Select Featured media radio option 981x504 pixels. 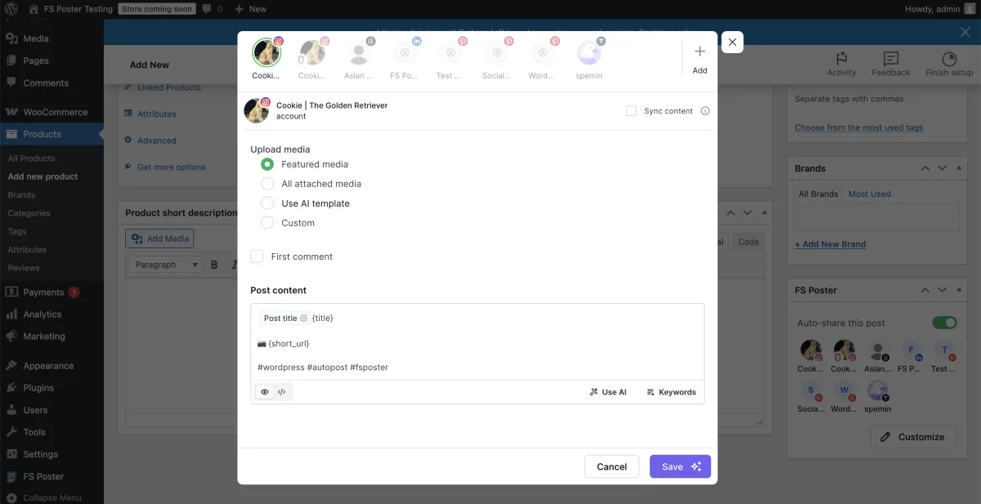[267, 164]
